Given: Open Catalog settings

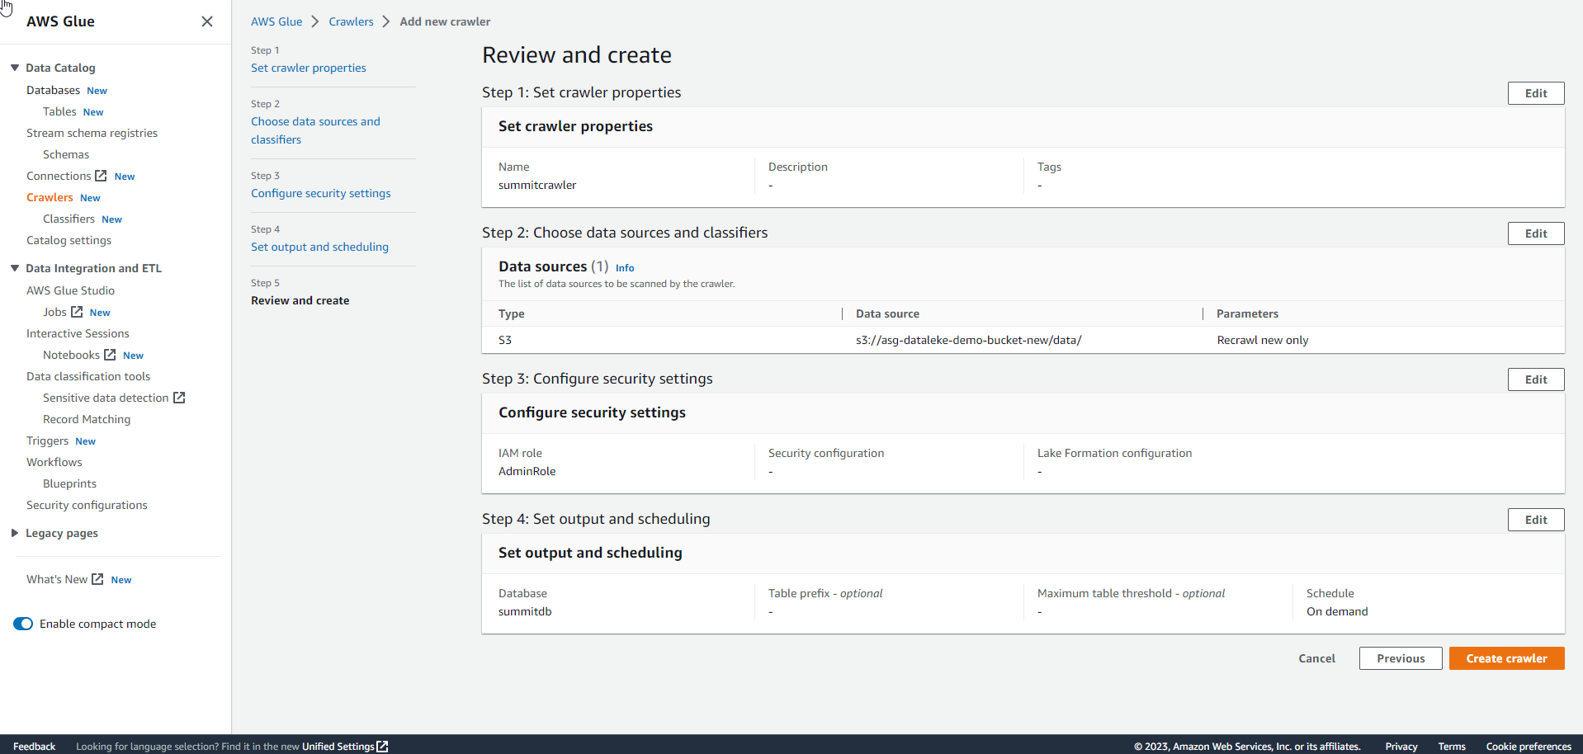Looking at the screenshot, I should pyautogui.click(x=69, y=240).
